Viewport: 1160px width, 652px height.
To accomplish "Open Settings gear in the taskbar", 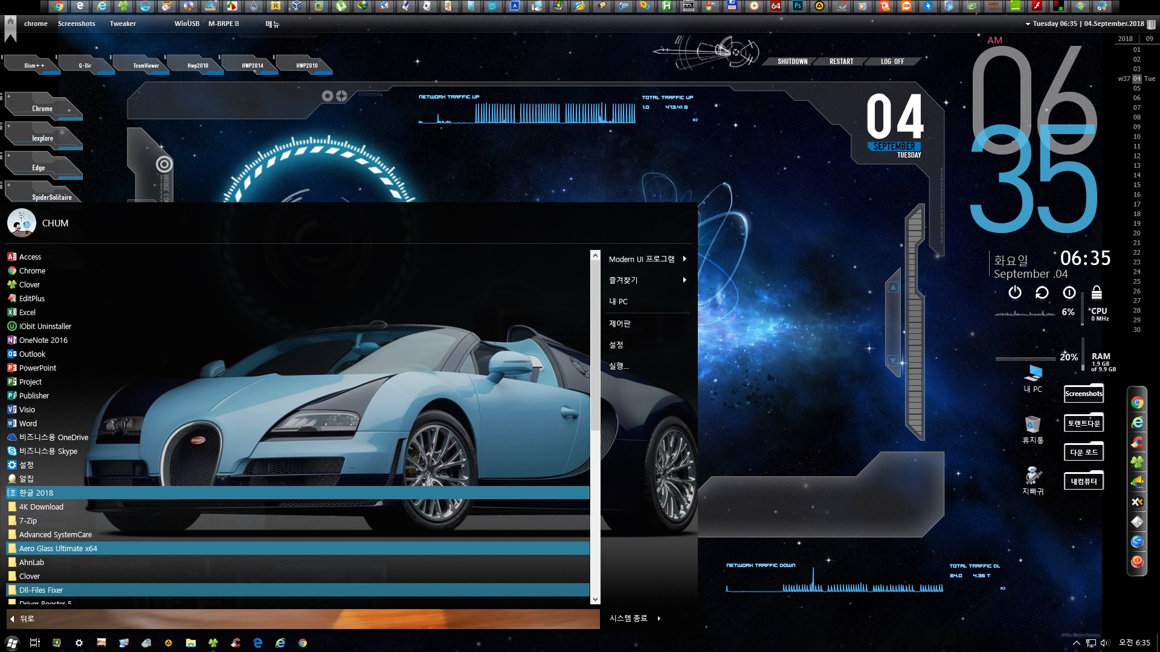I will click(x=79, y=643).
